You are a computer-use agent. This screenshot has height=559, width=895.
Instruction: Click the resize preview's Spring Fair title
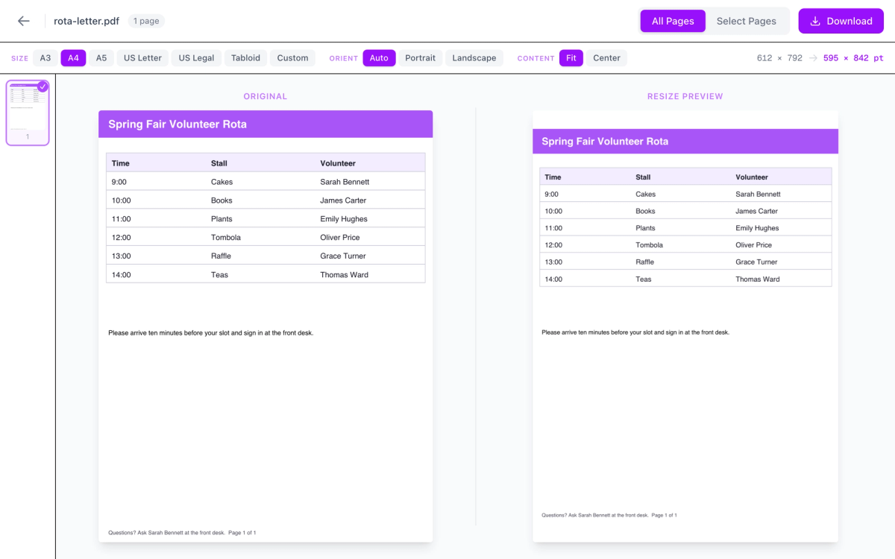click(605, 142)
